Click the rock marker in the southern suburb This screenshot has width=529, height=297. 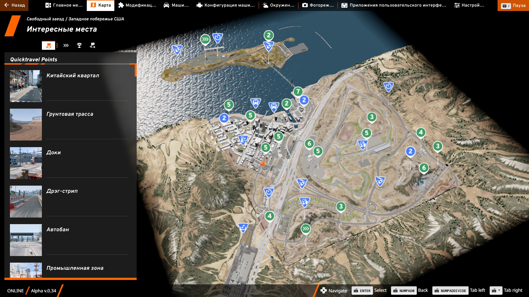pyautogui.click(x=304, y=202)
